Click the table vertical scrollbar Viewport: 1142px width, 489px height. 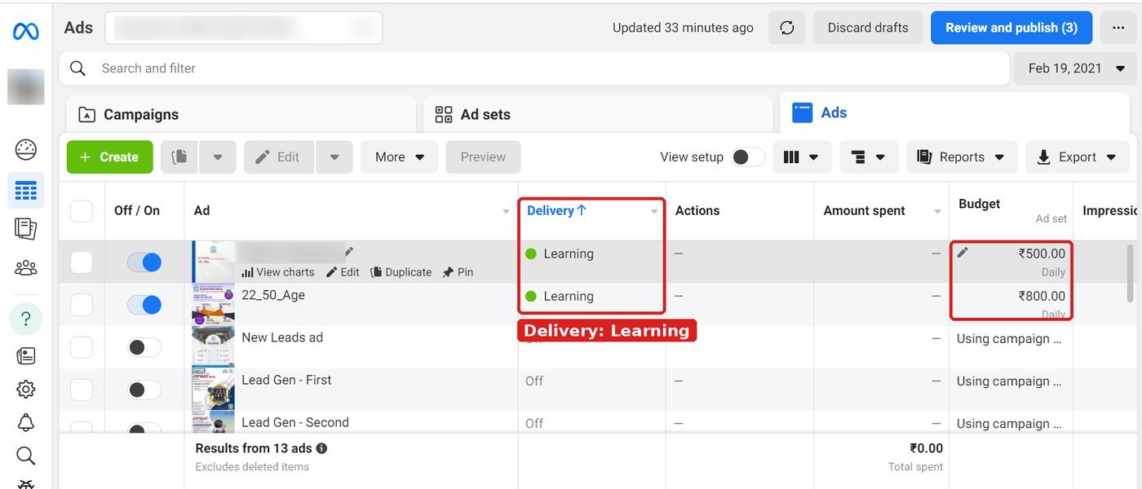[x=1130, y=273]
